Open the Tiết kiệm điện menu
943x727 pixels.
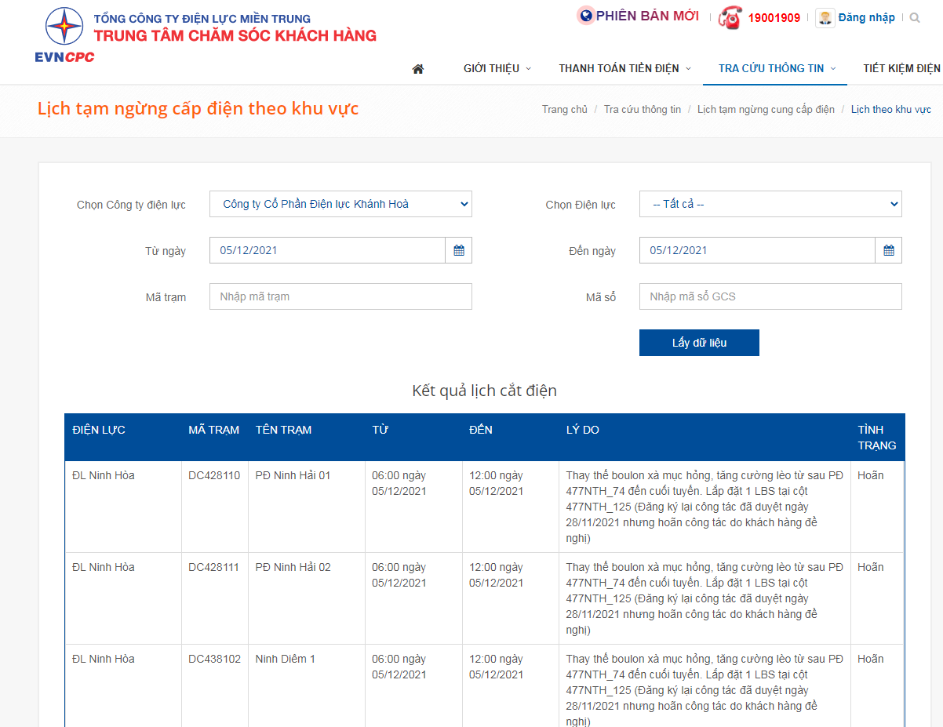pos(902,68)
